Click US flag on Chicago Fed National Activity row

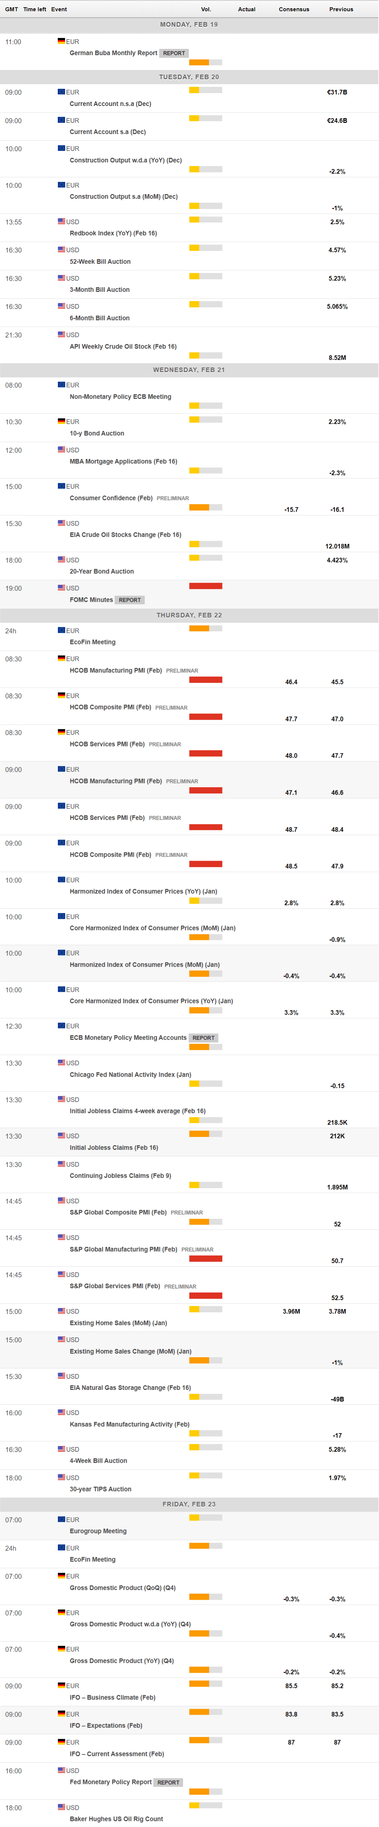[x=61, y=1062]
